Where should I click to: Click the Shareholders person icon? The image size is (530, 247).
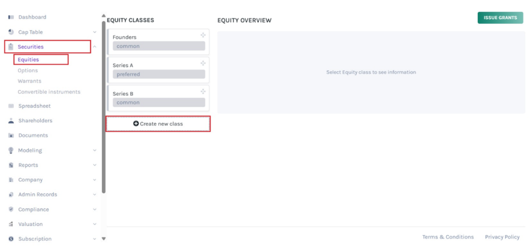[11, 121]
